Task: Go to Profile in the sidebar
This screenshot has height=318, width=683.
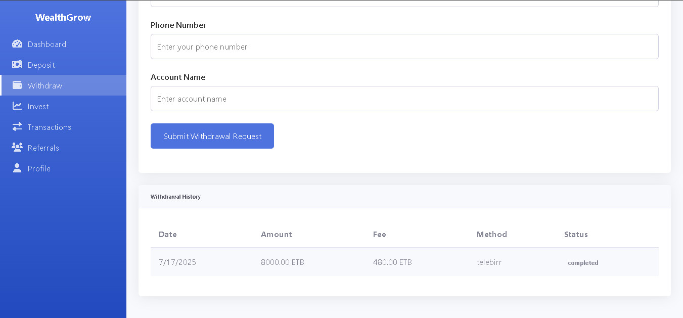Action: 63,168
